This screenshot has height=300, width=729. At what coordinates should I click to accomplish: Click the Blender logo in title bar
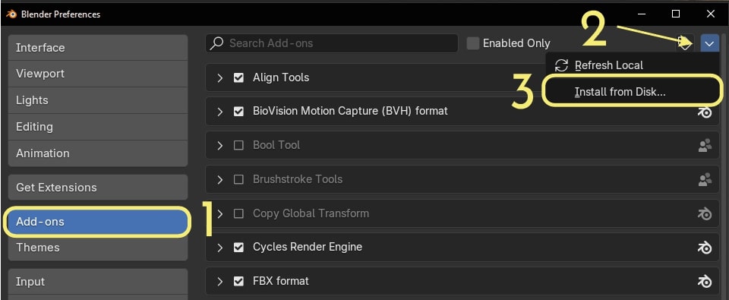click(x=11, y=14)
